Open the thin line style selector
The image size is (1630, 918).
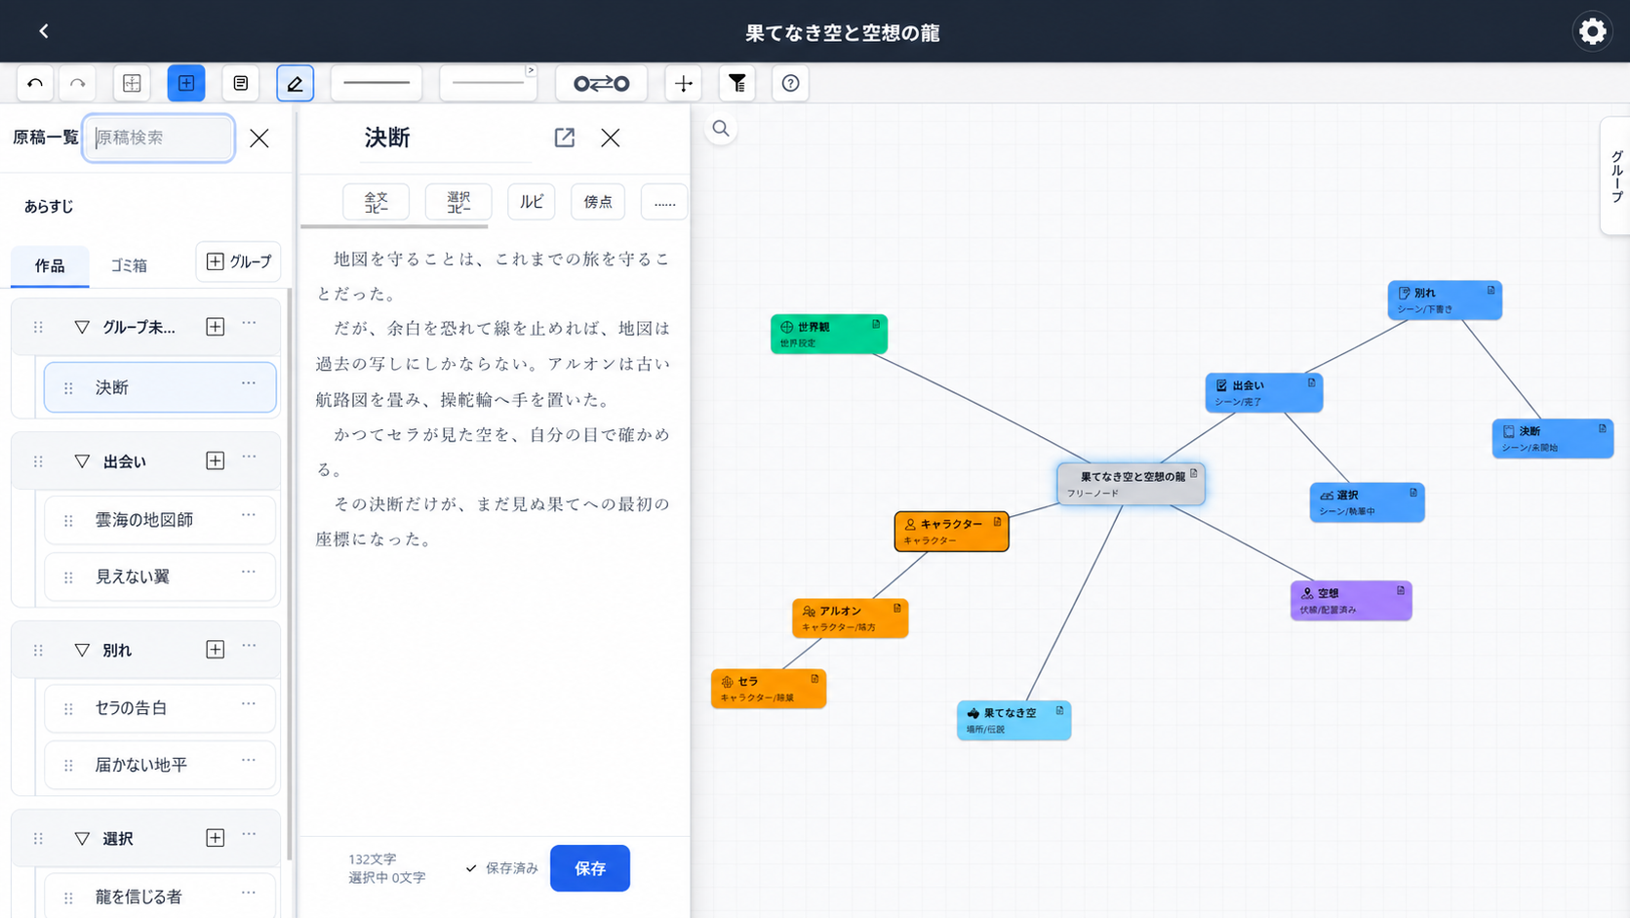tap(489, 84)
